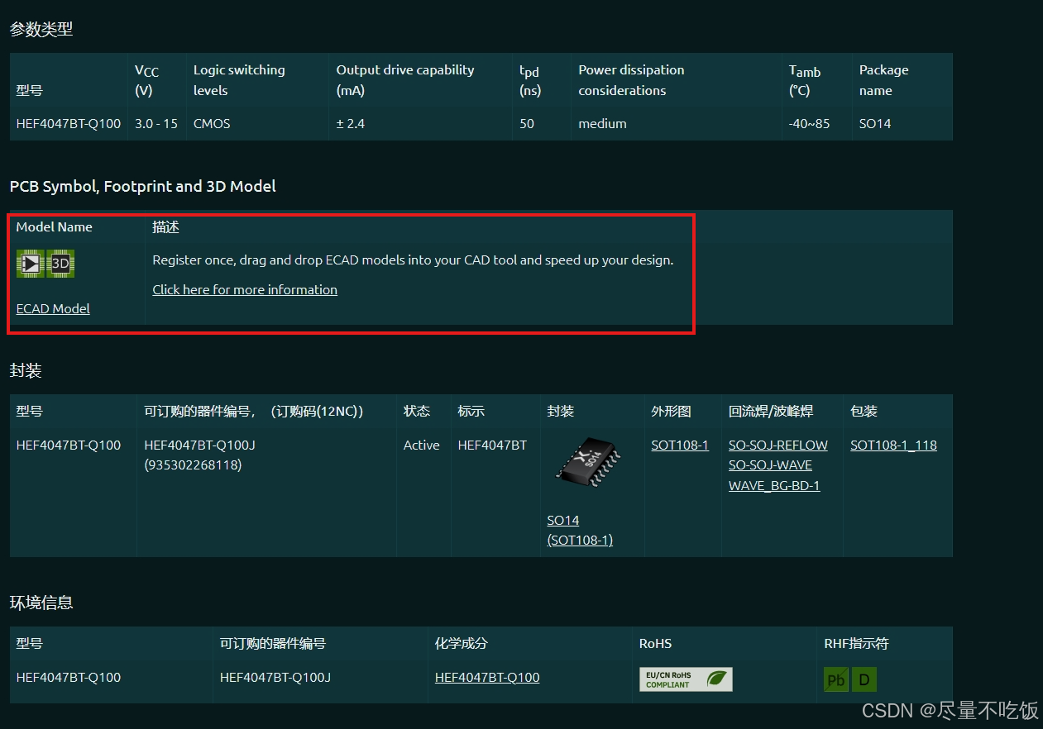Click the Pb lead-free indicator icon

(x=836, y=680)
